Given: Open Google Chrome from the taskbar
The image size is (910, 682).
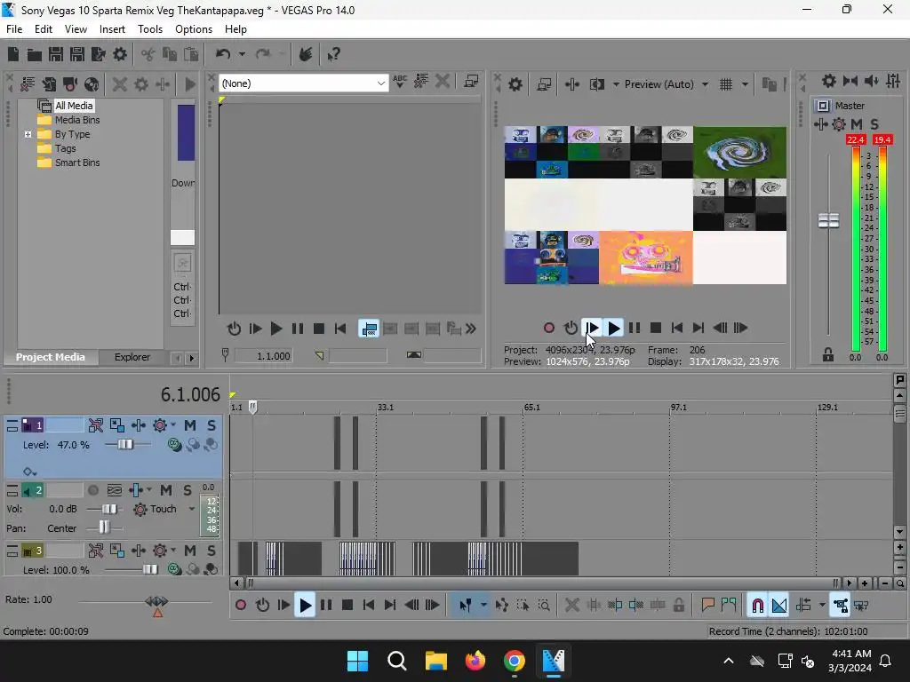Looking at the screenshot, I should (x=515, y=661).
